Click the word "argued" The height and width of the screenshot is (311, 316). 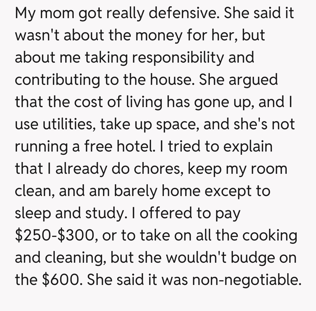(253, 80)
